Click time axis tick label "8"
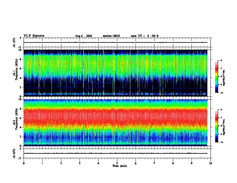This screenshot has width=237, height=183. click(173, 163)
